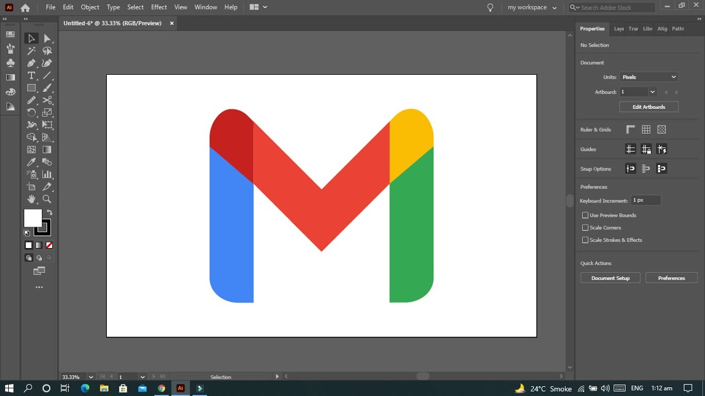Viewport: 705px width, 396px height.
Task: Click the white Fill color box
Action: tap(32, 218)
